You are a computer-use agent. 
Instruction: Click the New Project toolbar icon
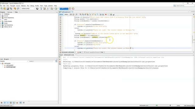[x=5, y=8]
